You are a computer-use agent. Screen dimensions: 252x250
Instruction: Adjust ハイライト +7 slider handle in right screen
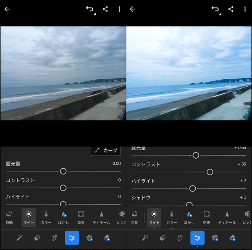click(192, 188)
